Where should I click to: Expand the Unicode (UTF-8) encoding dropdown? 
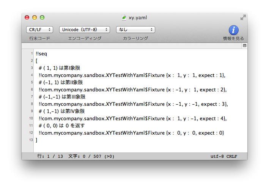(85, 30)
